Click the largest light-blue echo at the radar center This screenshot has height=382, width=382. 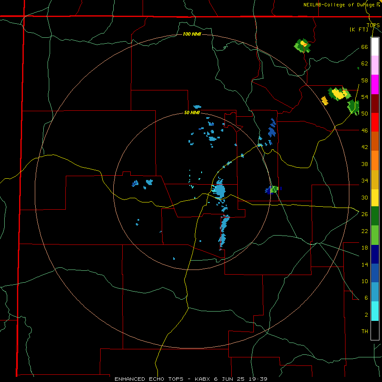pyautogui.click(x=219, y=189)
